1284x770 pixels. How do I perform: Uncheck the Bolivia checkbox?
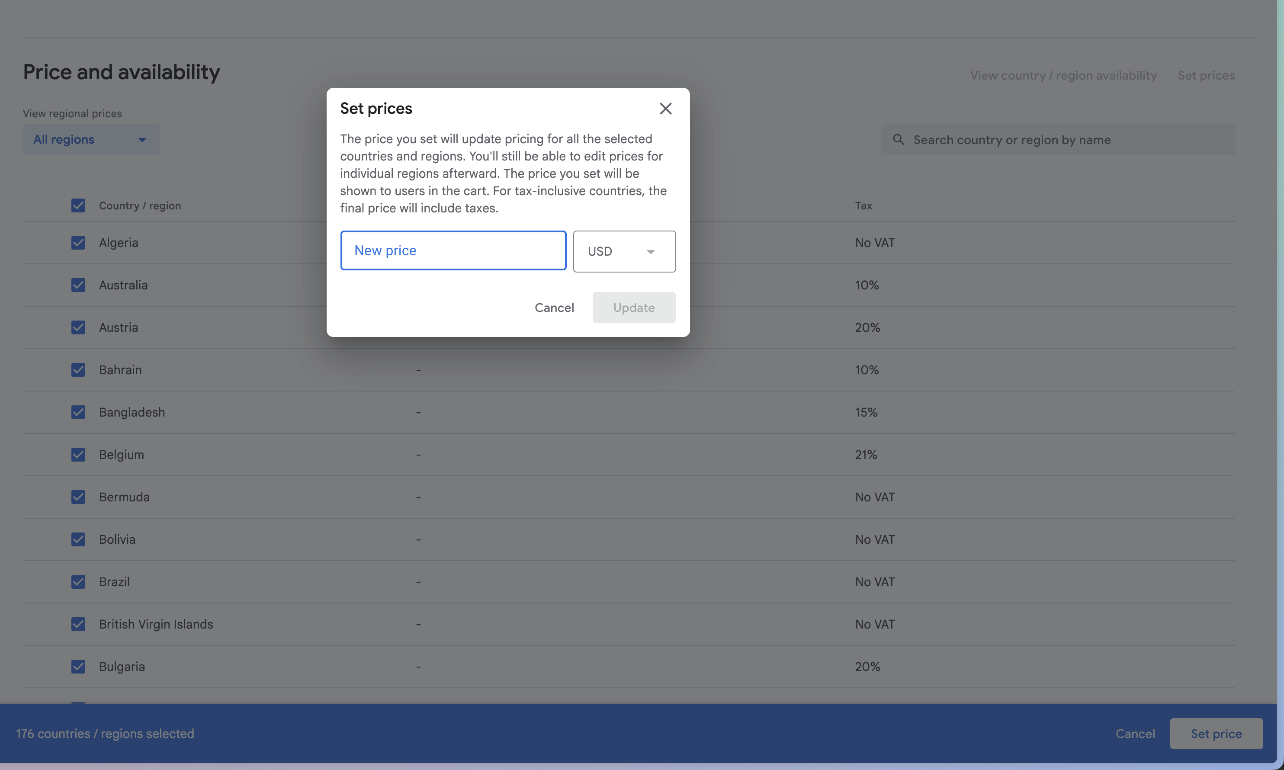pos(78,539)
